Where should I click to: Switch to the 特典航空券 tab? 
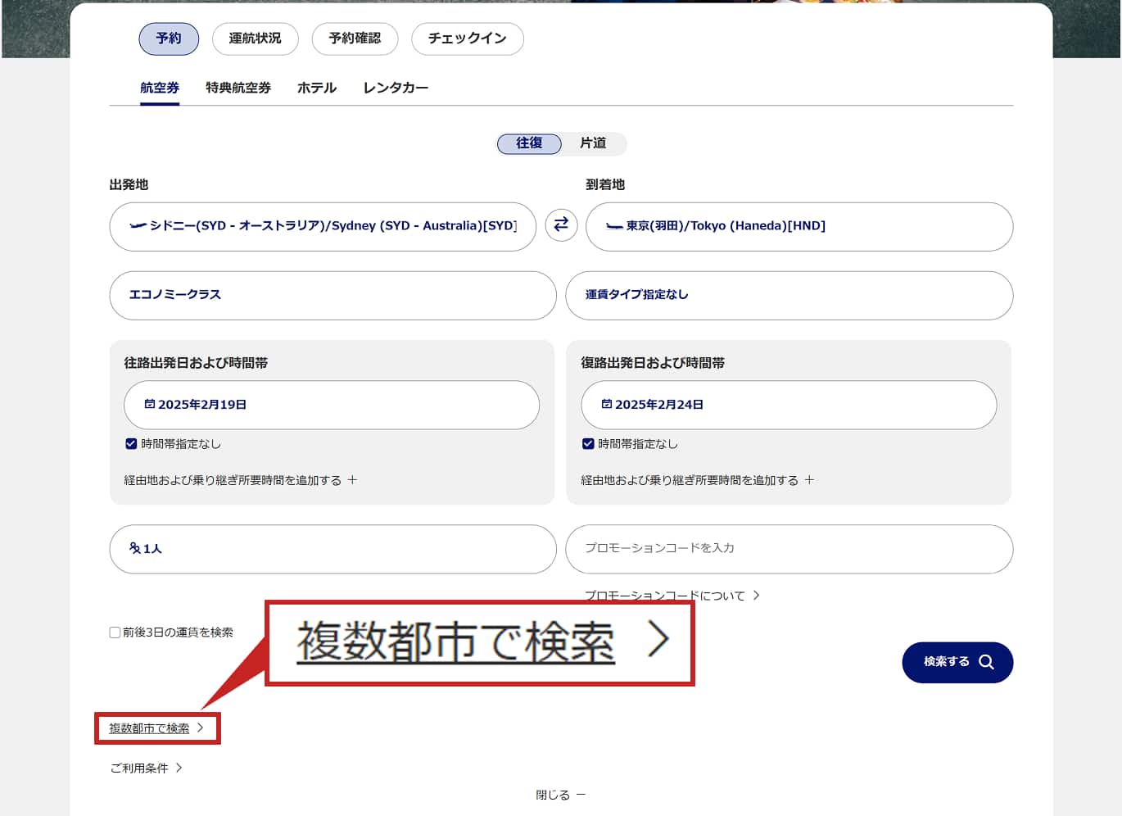coord(238,88)
